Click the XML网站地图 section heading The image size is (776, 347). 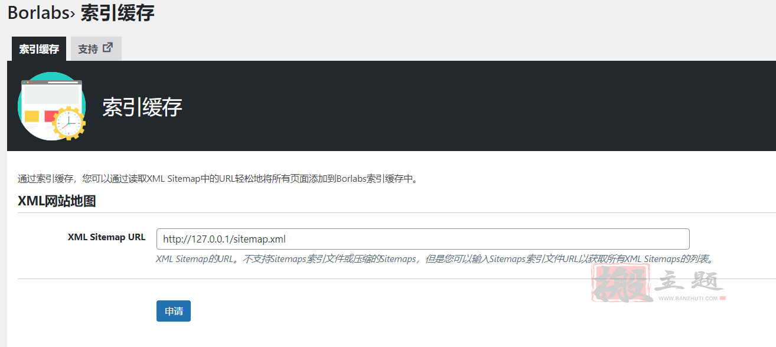57,201
